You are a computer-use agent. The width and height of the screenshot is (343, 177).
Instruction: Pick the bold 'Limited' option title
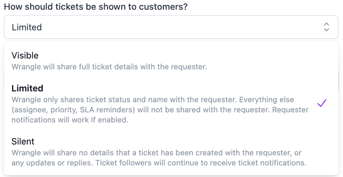click(x=27, y=88)
